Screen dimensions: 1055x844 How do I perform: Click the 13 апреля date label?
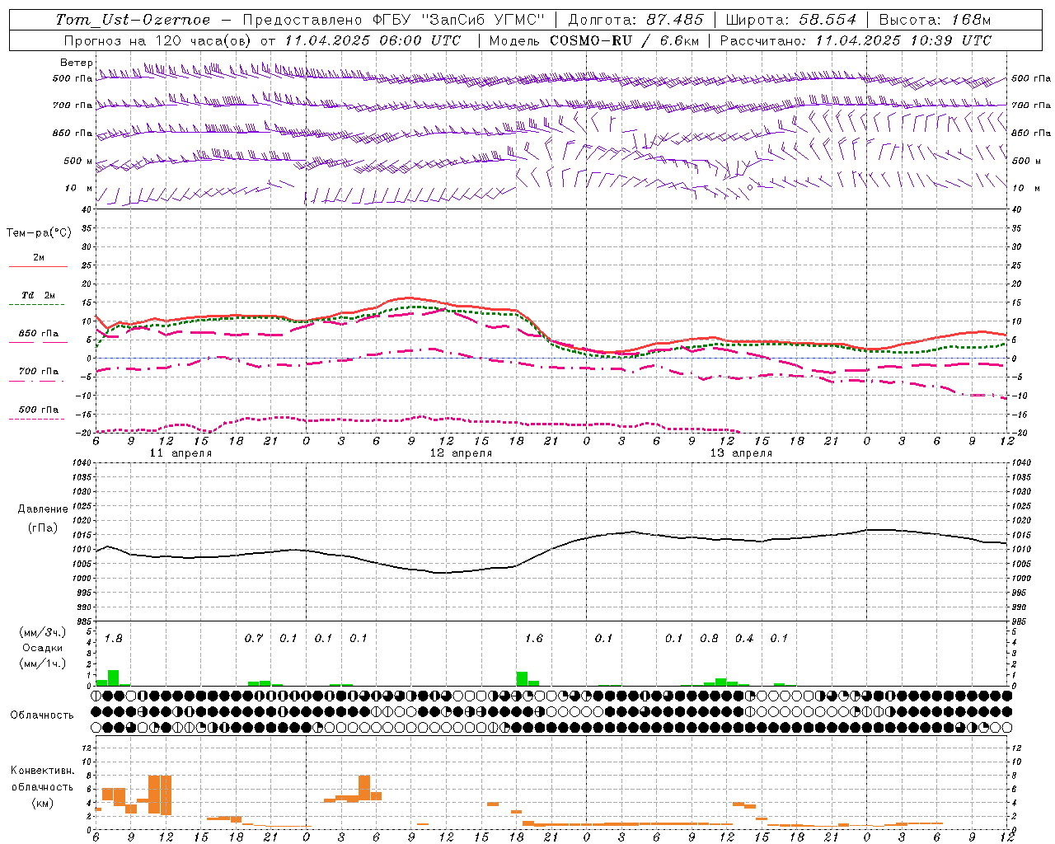[x=741, y=453]
